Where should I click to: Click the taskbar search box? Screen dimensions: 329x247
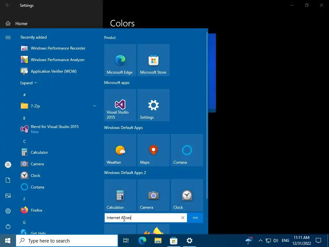(67, 241)
